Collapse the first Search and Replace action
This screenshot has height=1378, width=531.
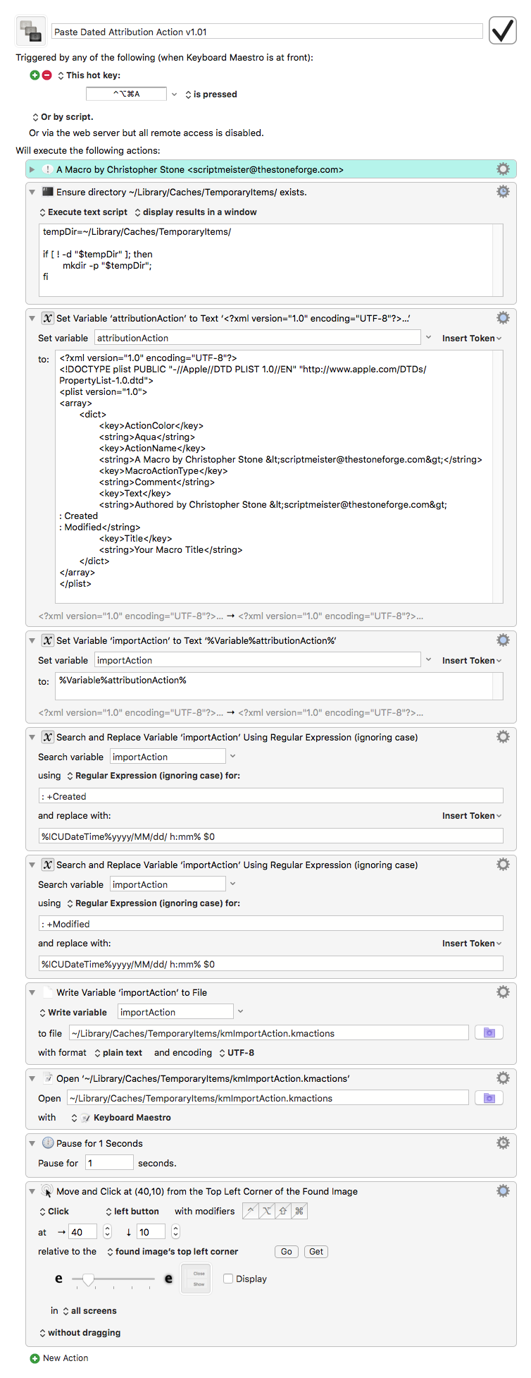click(x=32, y=737)
